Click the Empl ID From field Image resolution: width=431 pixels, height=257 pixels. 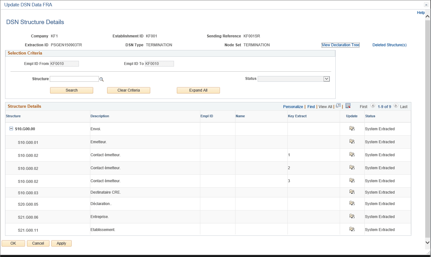click(64, 64)
